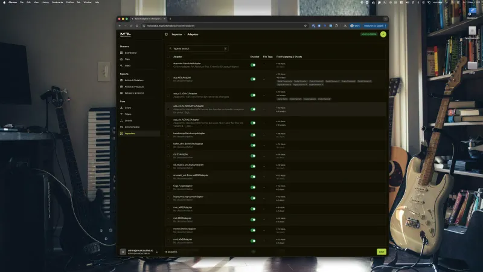The image size is (483, 272).
Task: Check the select-all checkbox in Adapter header
Action: tap(169, 57)
